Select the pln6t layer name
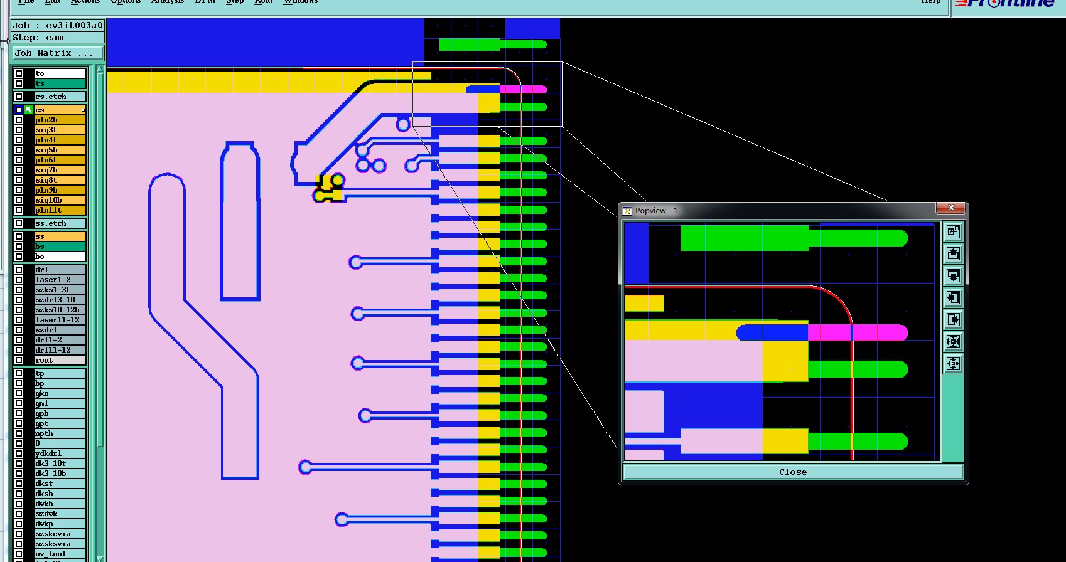This screenshot has height=562, width=1066. pyautogui.click(x=60, y=160)
